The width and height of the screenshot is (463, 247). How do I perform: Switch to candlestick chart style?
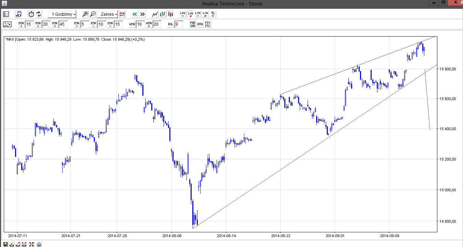[x=170, y=14]
